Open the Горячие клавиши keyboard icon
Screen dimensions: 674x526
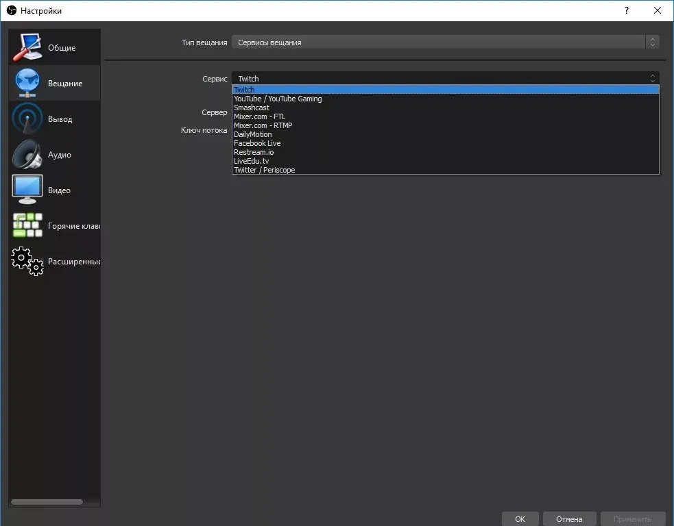point(27,225)
